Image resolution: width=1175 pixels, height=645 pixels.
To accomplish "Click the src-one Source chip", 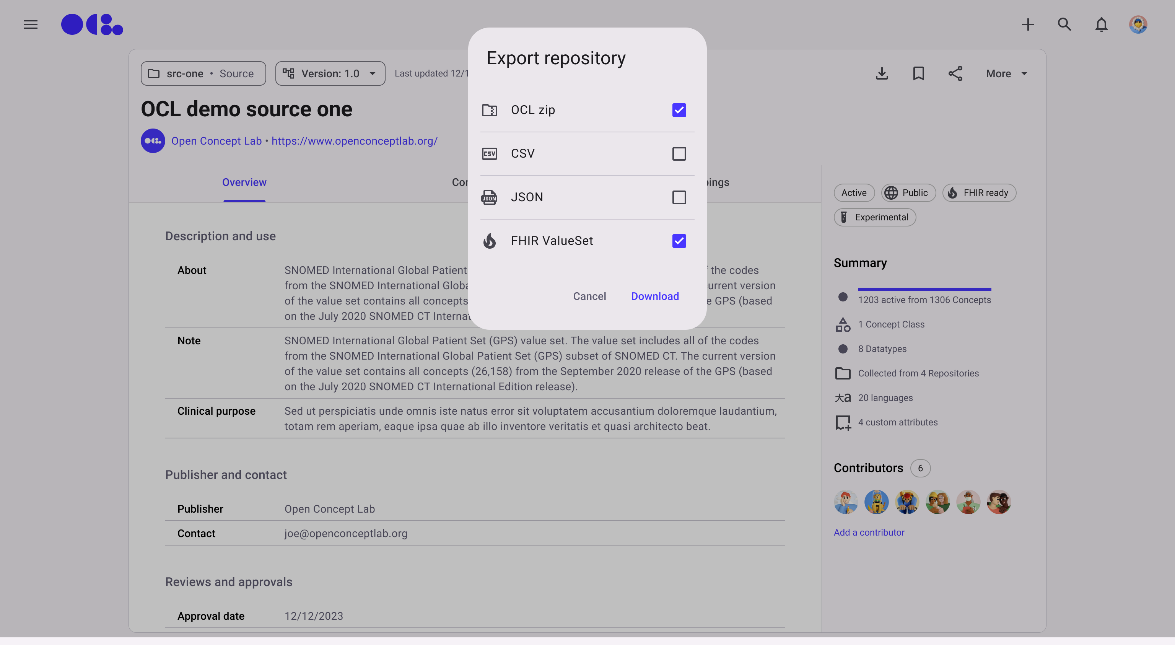I will pos(203,73).
